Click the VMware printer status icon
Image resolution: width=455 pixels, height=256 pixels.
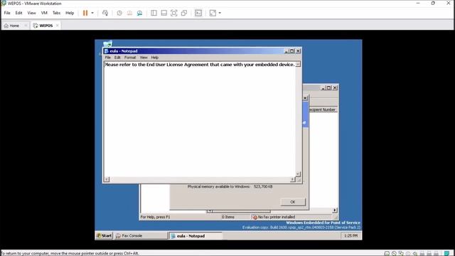point(408,253)
